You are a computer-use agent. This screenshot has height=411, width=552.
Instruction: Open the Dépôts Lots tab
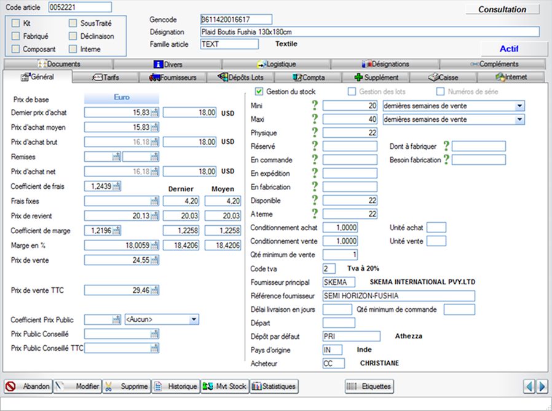click(240, 77)
